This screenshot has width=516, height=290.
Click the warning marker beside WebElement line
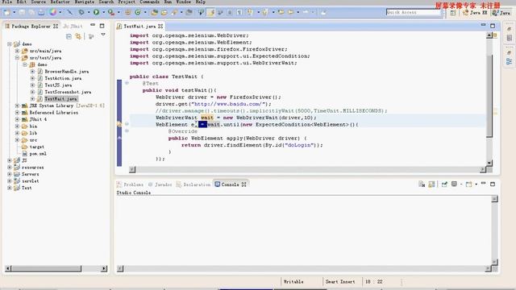click(119, 124)
